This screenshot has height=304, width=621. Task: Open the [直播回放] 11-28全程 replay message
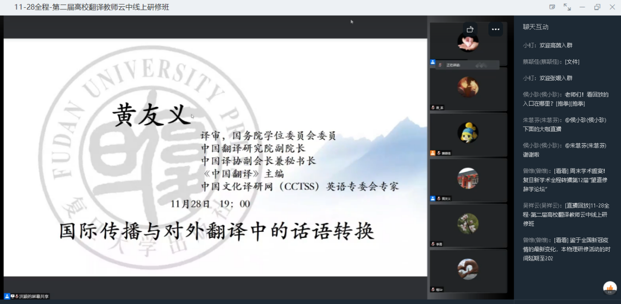click(x=566, y=215)
